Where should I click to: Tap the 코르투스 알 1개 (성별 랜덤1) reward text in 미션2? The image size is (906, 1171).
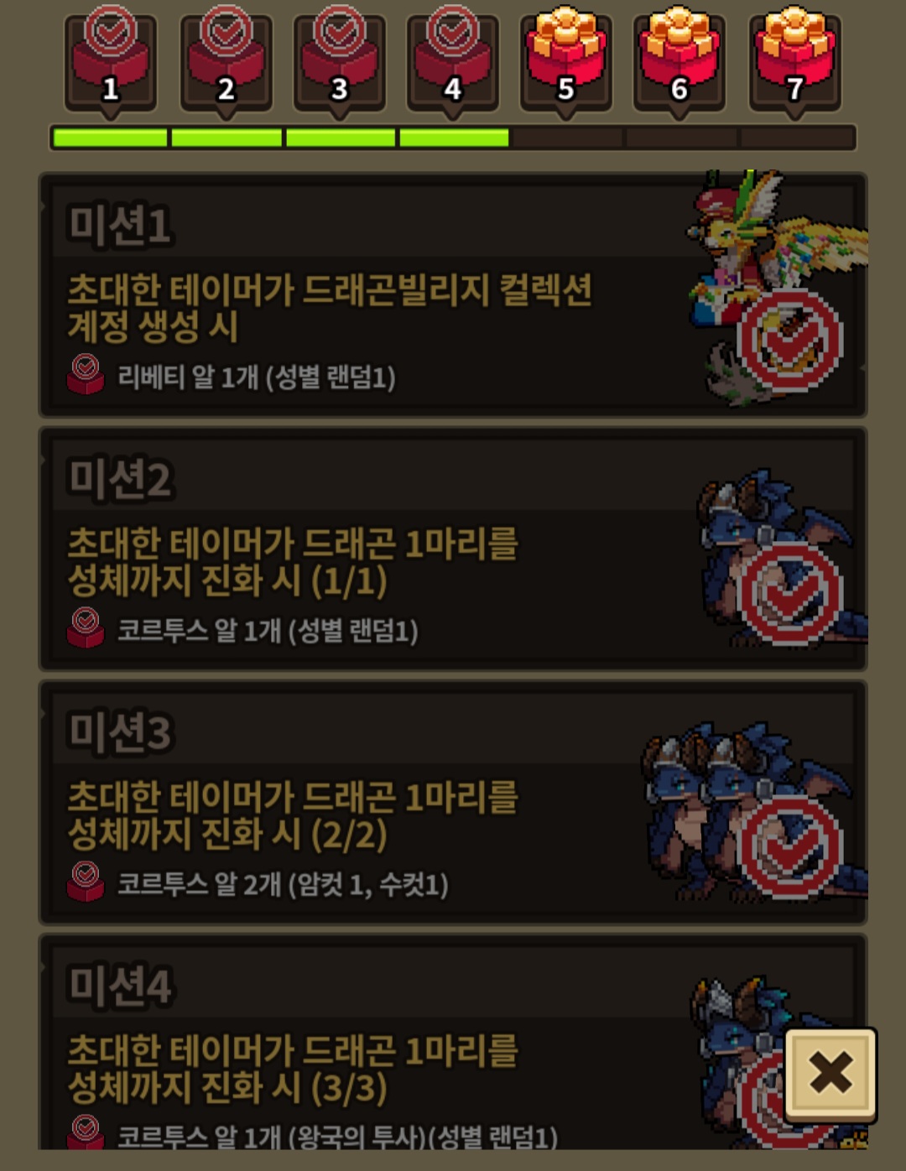(268, 630)
